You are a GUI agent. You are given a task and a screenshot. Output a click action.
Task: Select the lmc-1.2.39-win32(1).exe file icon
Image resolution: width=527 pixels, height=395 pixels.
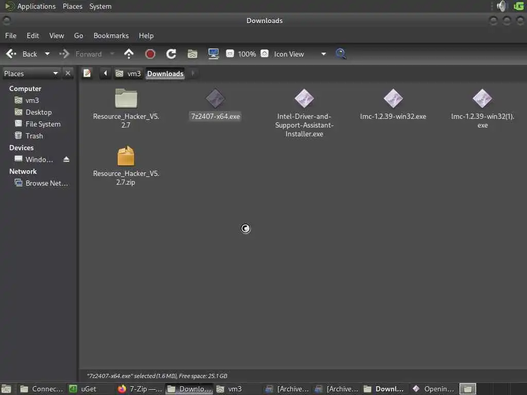point(482,98)
